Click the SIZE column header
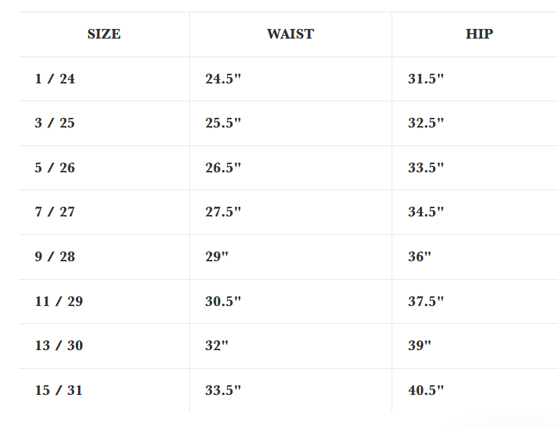This screenshot has width=558, height=428. point(104,34)
